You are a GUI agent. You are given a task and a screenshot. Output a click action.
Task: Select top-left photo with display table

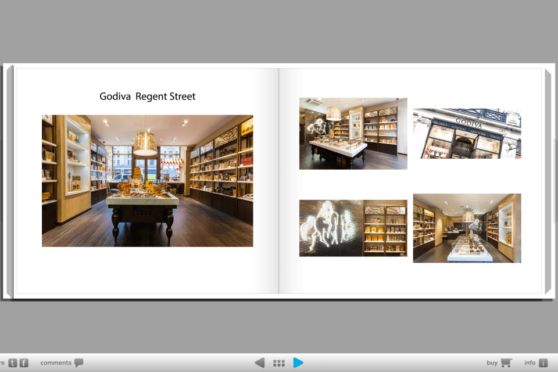coord(353,133)
